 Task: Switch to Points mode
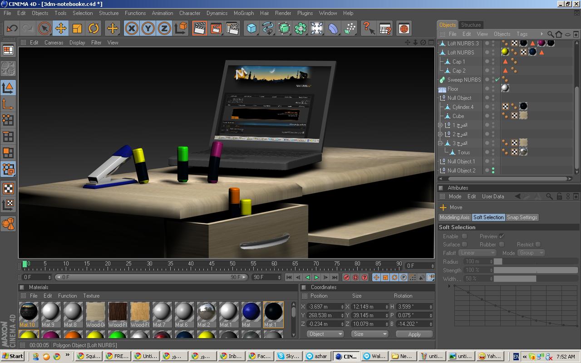8,120
